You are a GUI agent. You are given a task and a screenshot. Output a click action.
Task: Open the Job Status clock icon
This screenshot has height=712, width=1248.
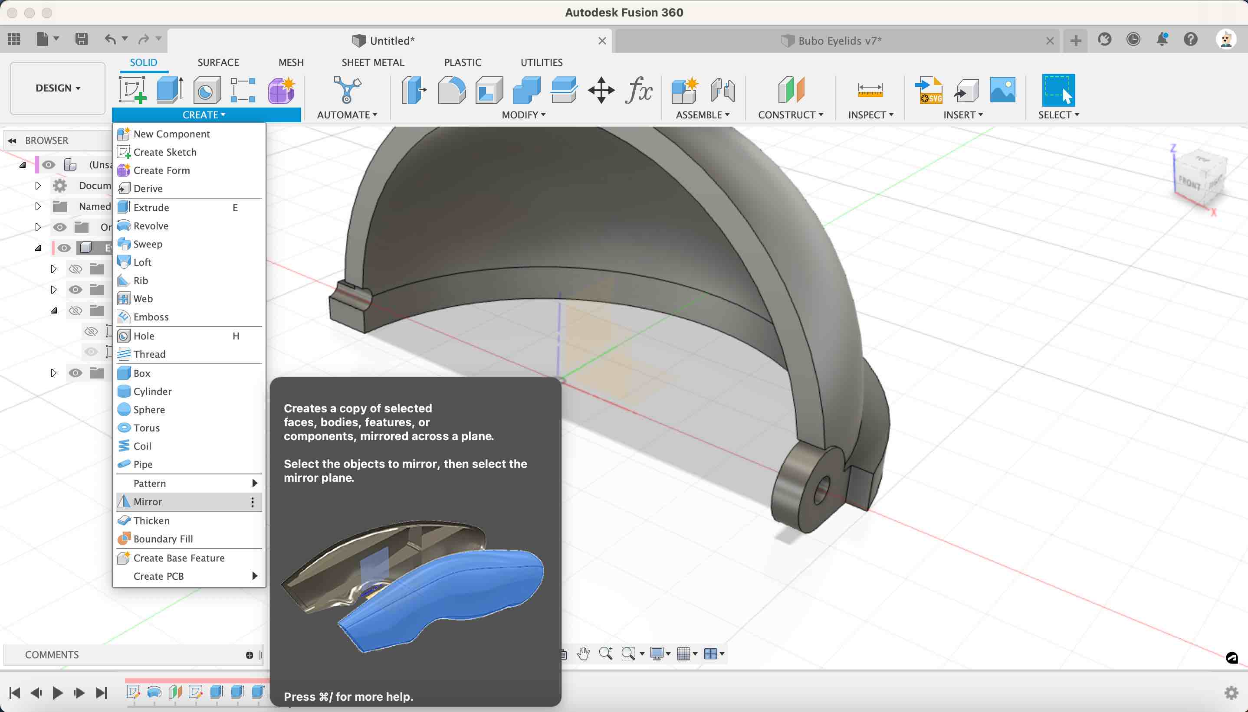[x=1133, y=39]
